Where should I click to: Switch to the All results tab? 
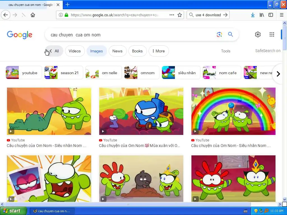(54, 51)
